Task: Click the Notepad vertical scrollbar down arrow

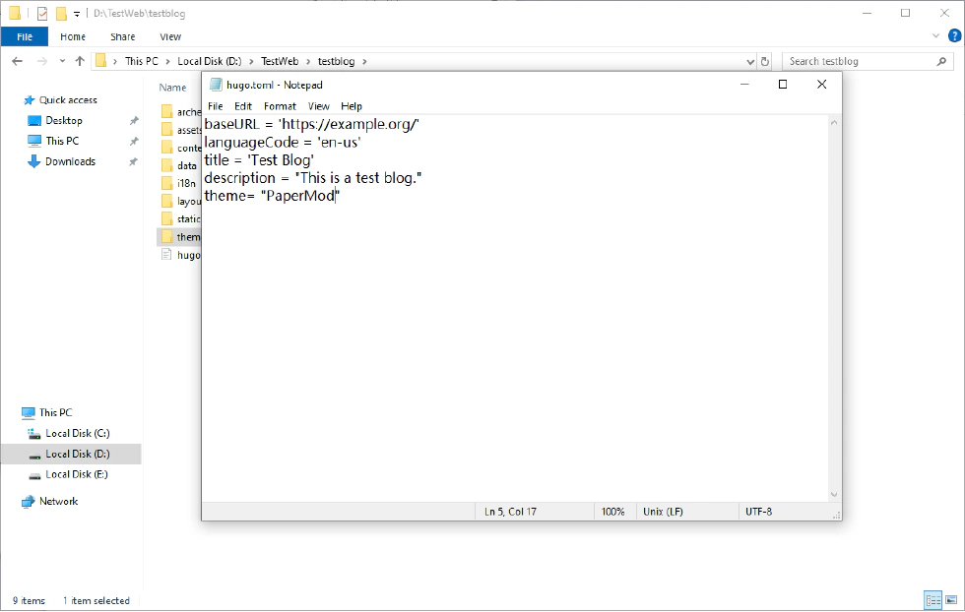Action: click(834, 495)
